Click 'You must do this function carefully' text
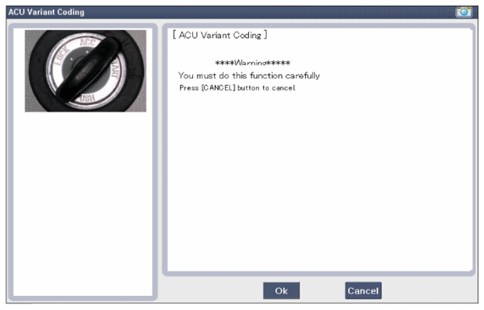The image size is (484, 310). (x=249, y=76)
